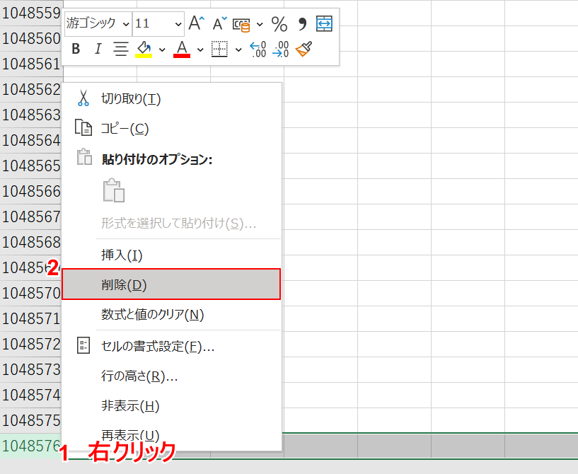The height and width of the screenshot is (474, 578).
Task: Decrease decimal places
Action: (279, 49)
